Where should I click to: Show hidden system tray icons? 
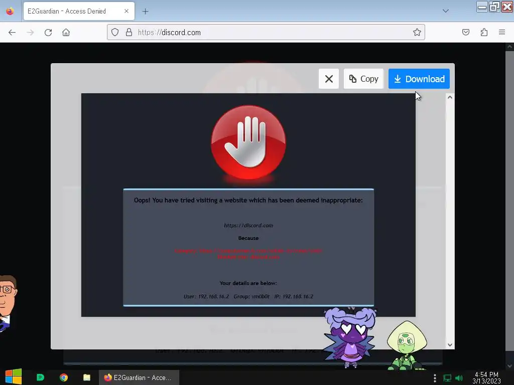[x=435, y=378]
